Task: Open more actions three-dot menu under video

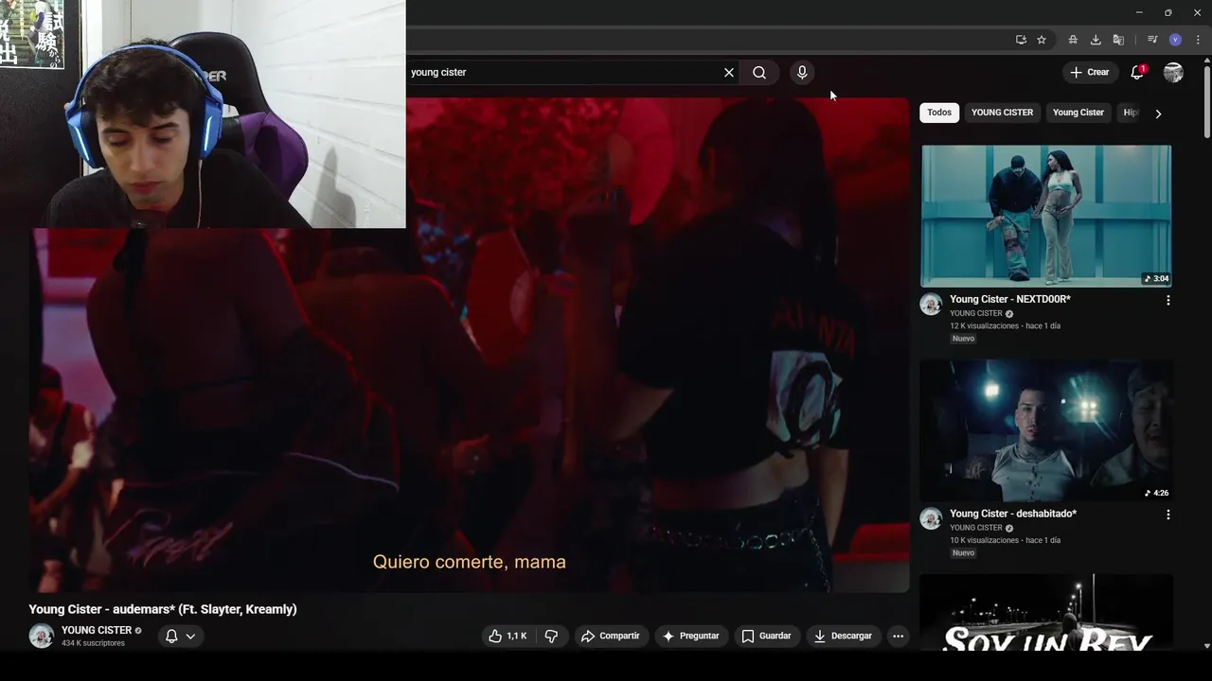Action: pos(898,636)
